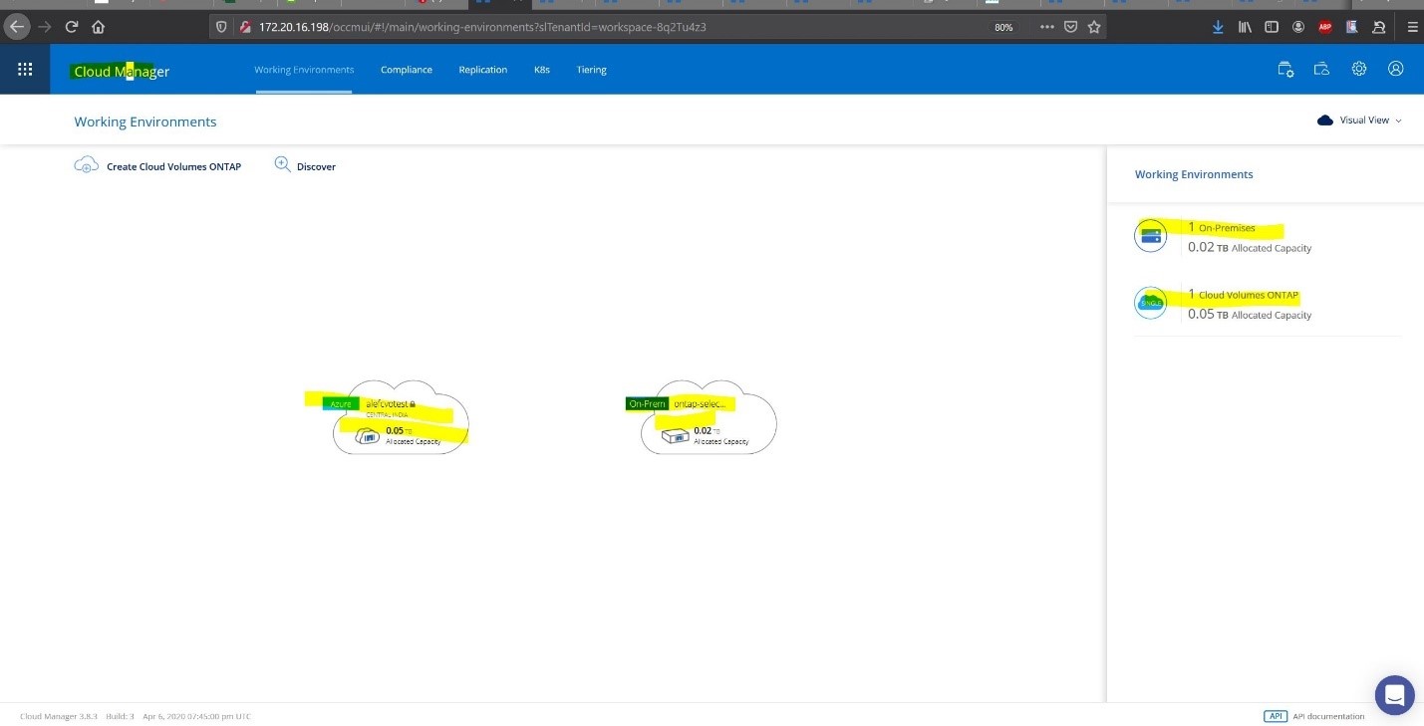Expand the Visual View dropdown

[1359, 121]
